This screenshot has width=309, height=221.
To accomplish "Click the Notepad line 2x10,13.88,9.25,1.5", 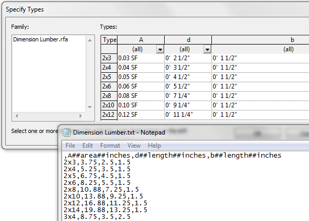I will click(x=103, y=196).
